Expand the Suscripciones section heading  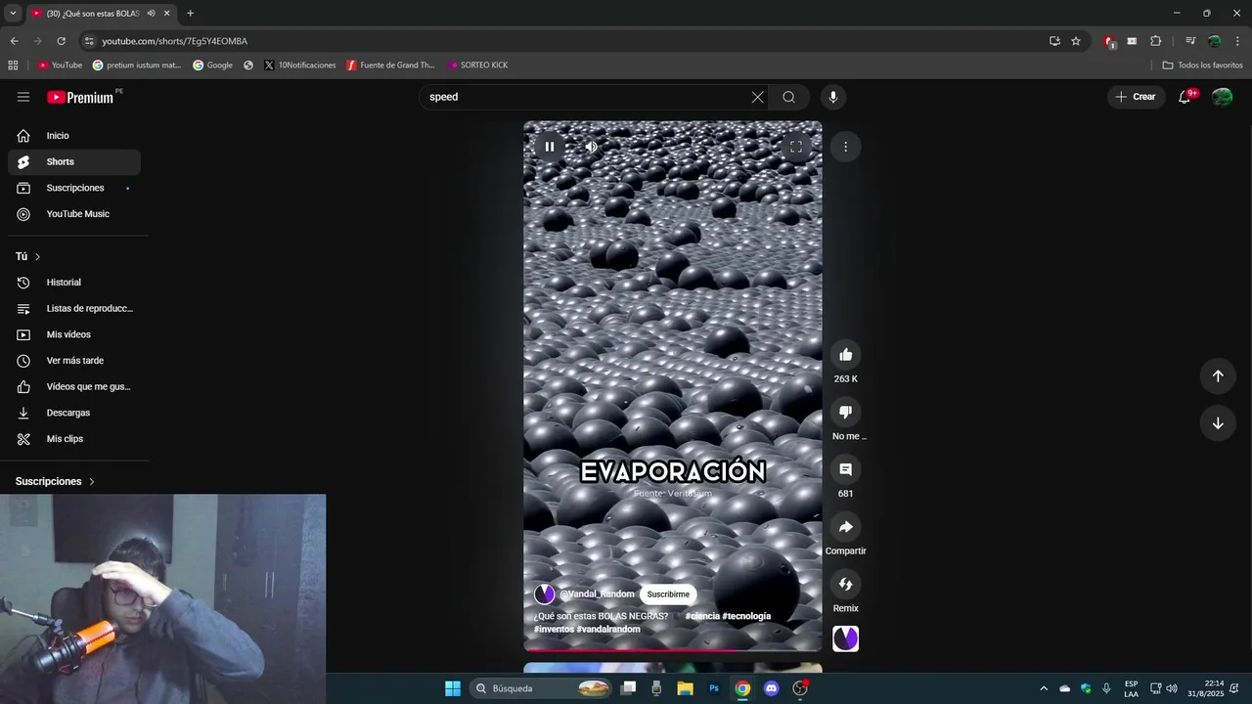(56, 481)
